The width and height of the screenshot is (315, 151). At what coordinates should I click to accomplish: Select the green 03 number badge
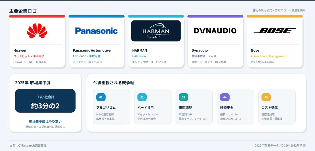click(183, 97)
